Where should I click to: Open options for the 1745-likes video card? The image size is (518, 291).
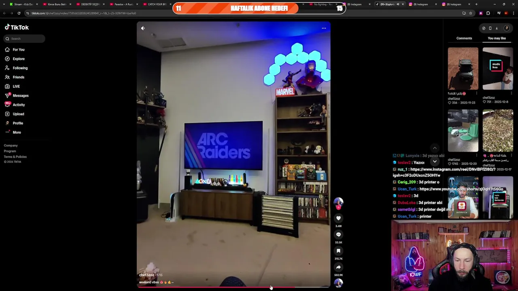click(476, 155)
